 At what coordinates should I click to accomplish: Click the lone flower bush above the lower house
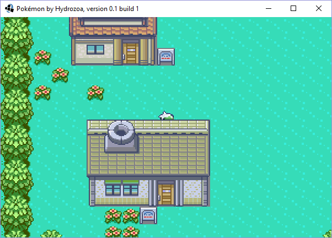click(x=95, y=93)
